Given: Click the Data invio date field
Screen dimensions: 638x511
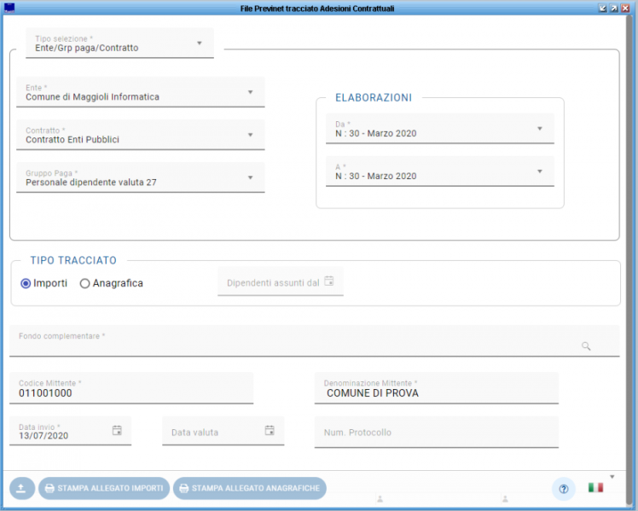Looking at the screenshot, I should (x=71, y=431).
